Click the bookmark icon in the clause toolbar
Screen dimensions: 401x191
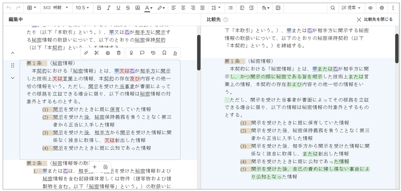click(164, 53)
